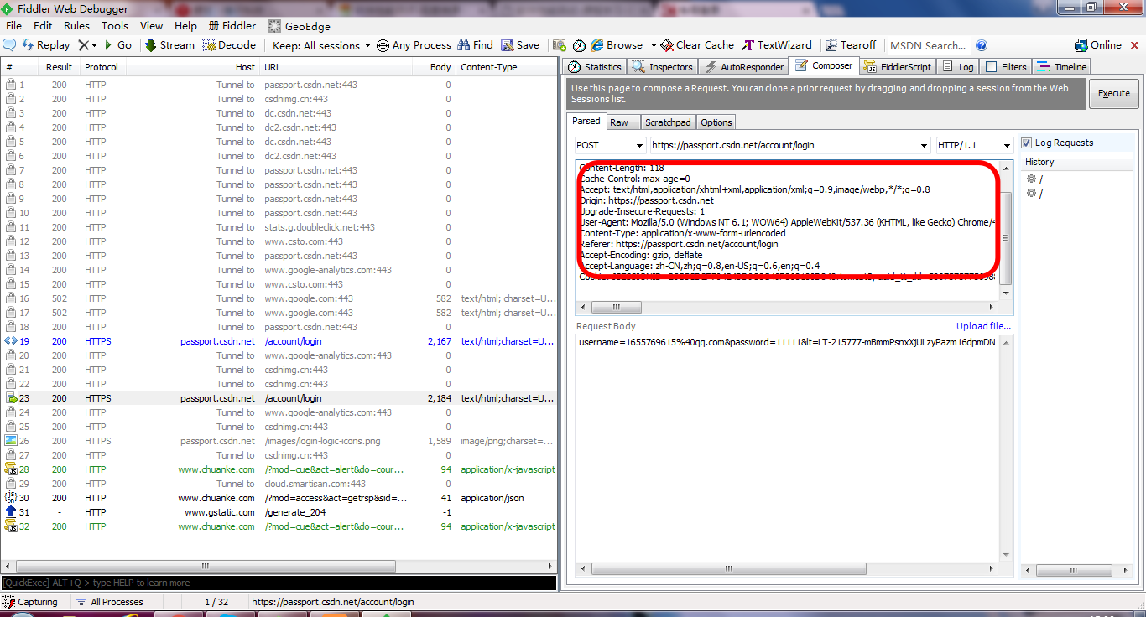The height and width of the screenshot is (617, 1146).
Task: Open the Browse launcher
Action: [617, 45]
